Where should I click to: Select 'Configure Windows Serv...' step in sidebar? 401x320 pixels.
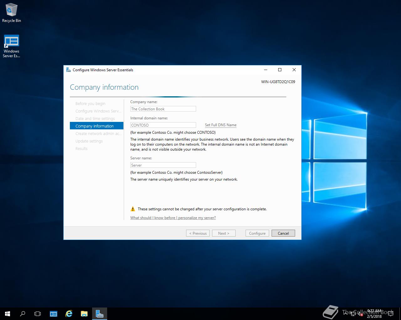96,111
